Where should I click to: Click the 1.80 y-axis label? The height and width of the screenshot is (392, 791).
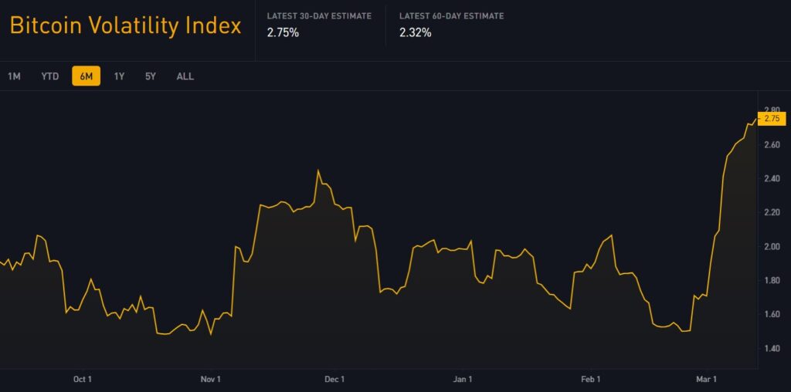(772, 281)
